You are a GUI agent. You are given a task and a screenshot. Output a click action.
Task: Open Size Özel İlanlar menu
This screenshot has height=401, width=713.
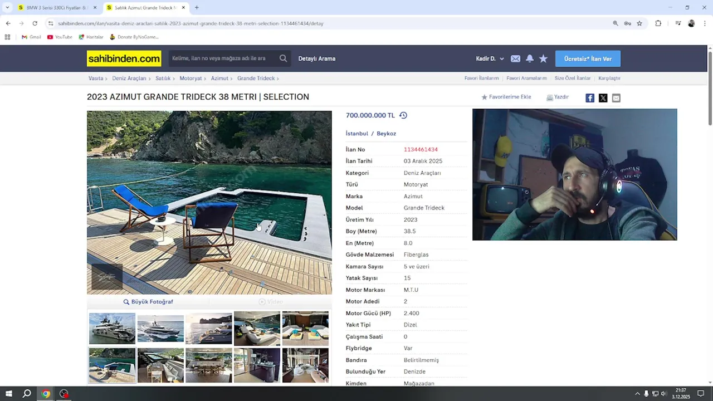tap(573, 79)
